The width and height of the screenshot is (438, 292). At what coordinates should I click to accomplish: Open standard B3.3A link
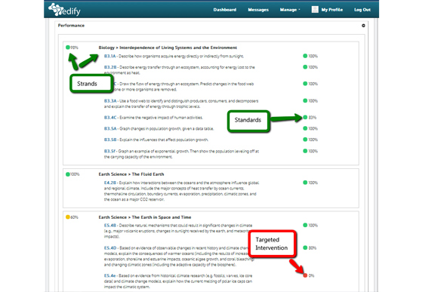[110, 101]
